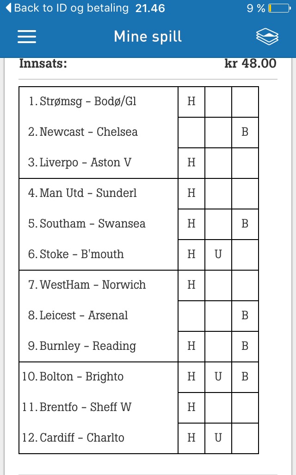Select H for Brentfo - Sheff W
The height and width of the screenshot is (475, 296).
click(x=191, y=407)
